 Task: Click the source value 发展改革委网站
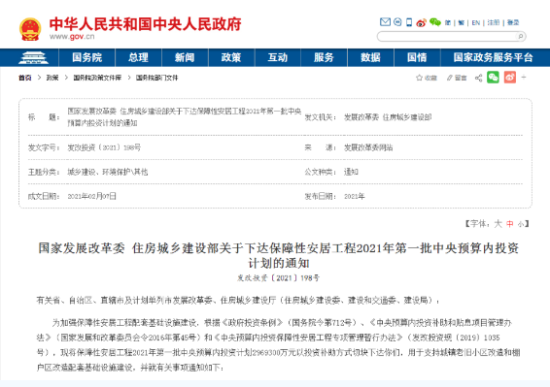[368, 147]
